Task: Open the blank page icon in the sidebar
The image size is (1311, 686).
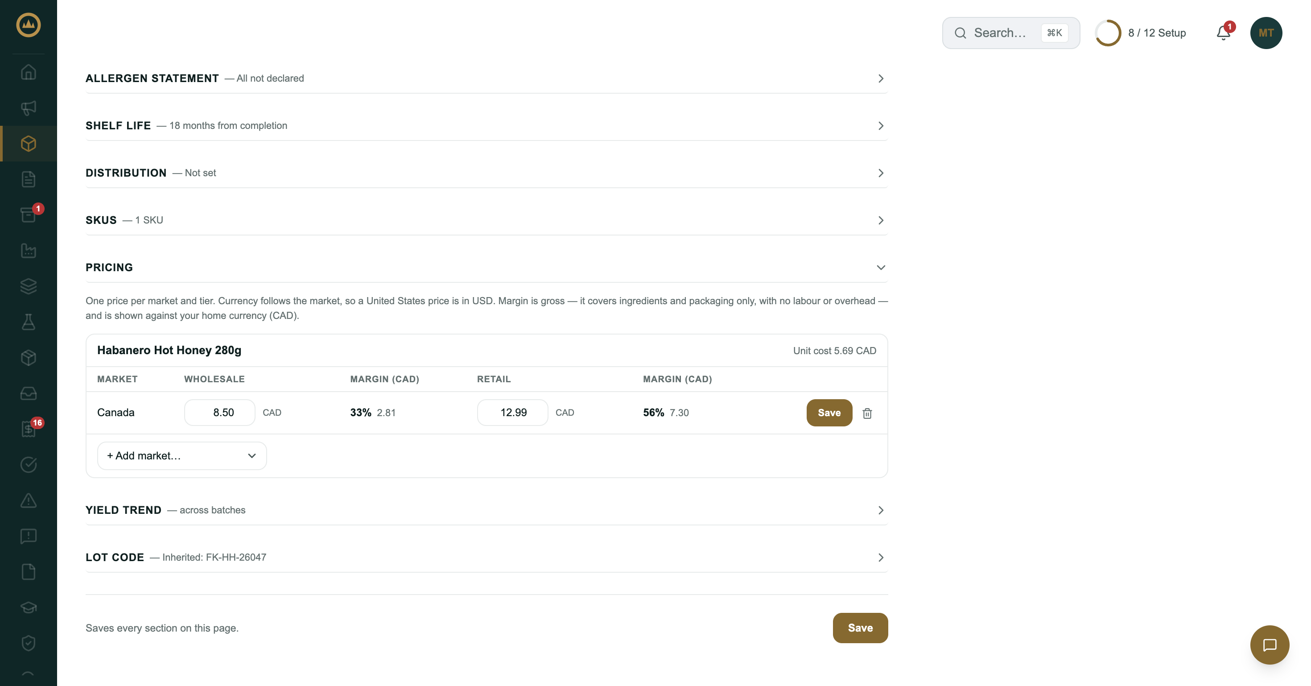Action: click(x=29, y=572)
